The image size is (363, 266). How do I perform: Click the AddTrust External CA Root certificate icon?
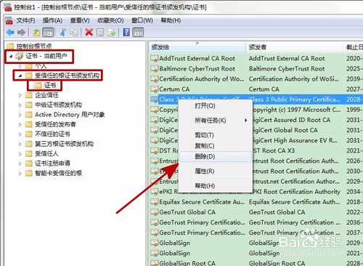[155, 59]
